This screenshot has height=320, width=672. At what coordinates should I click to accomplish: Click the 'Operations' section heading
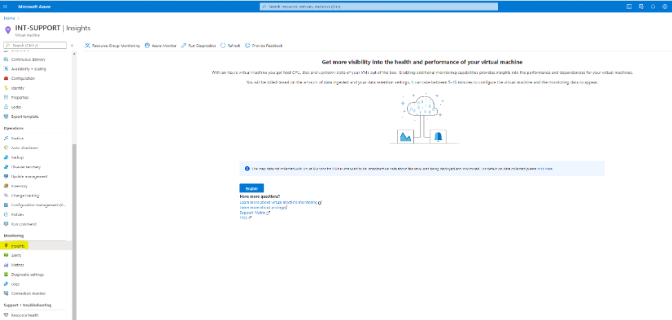13,128
